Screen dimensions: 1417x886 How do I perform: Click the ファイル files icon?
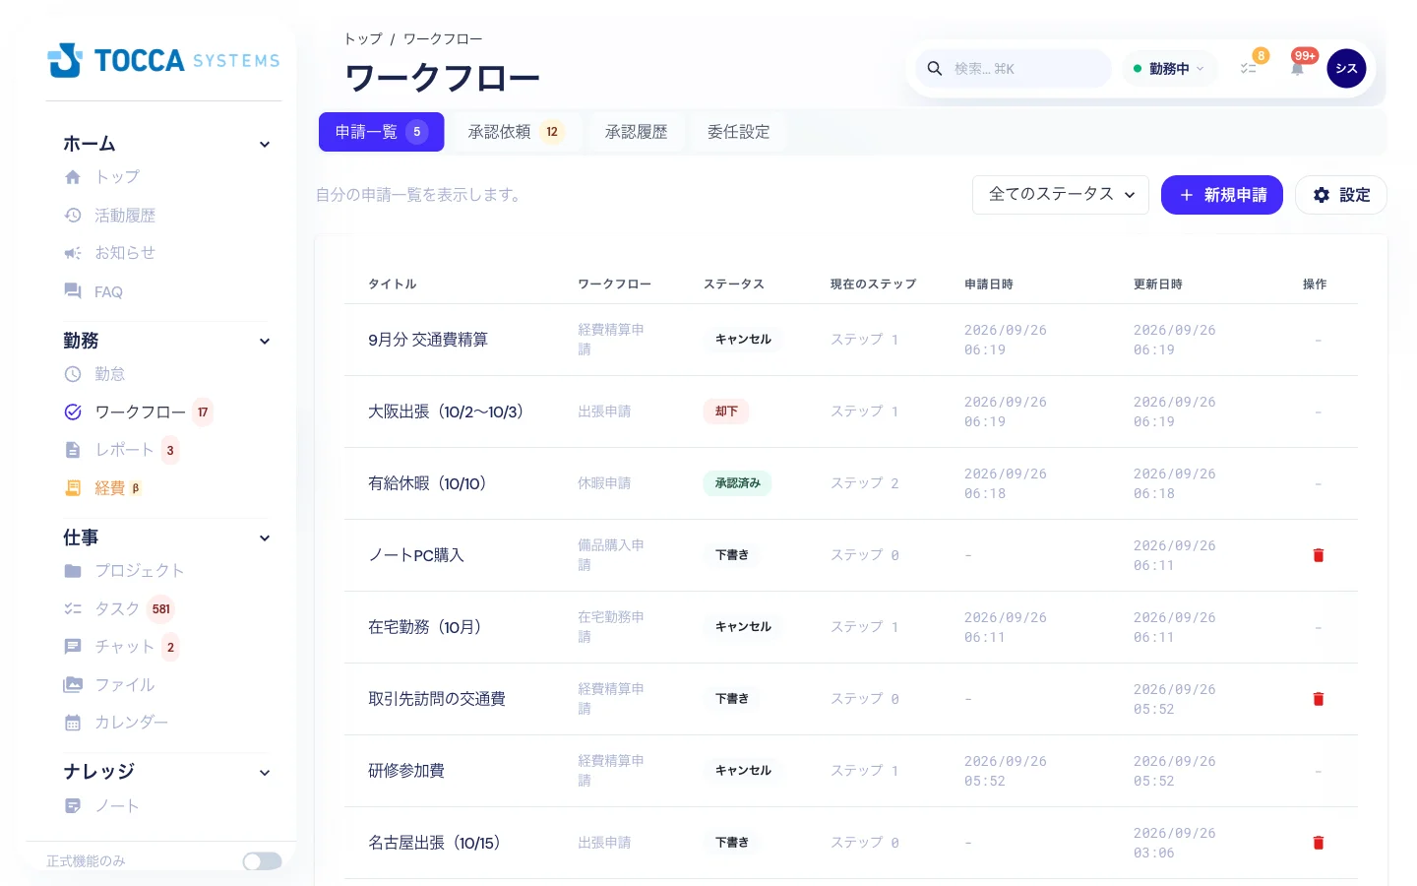pos(73,685)
